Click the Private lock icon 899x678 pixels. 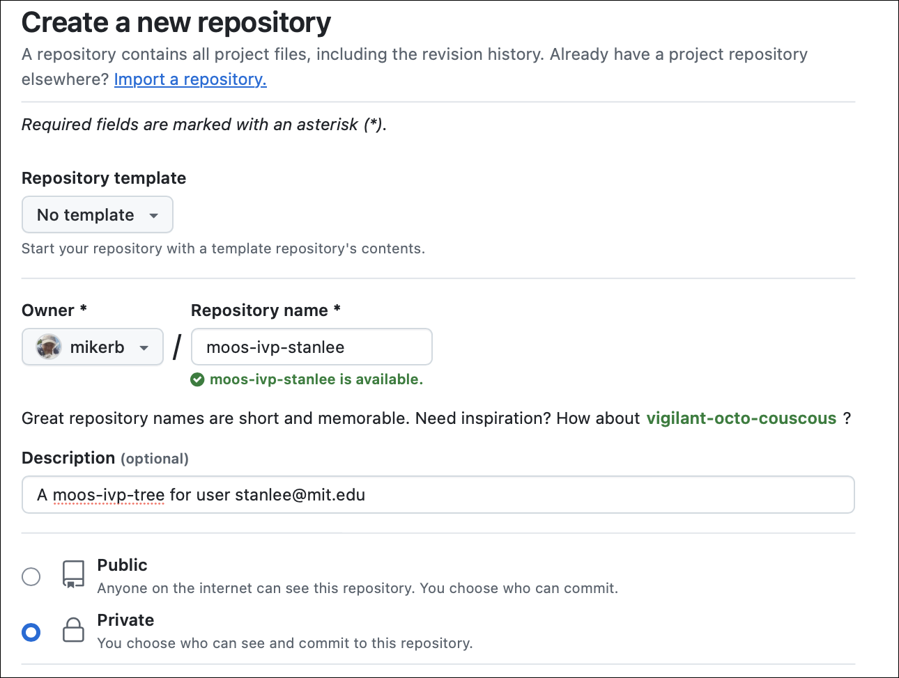tap(73, 630)
